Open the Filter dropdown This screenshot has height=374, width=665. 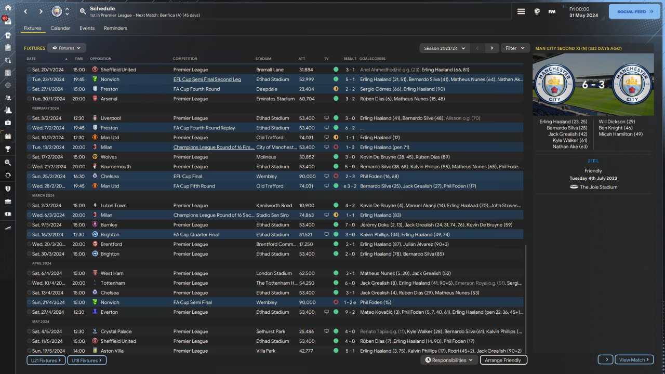point(515,48)
